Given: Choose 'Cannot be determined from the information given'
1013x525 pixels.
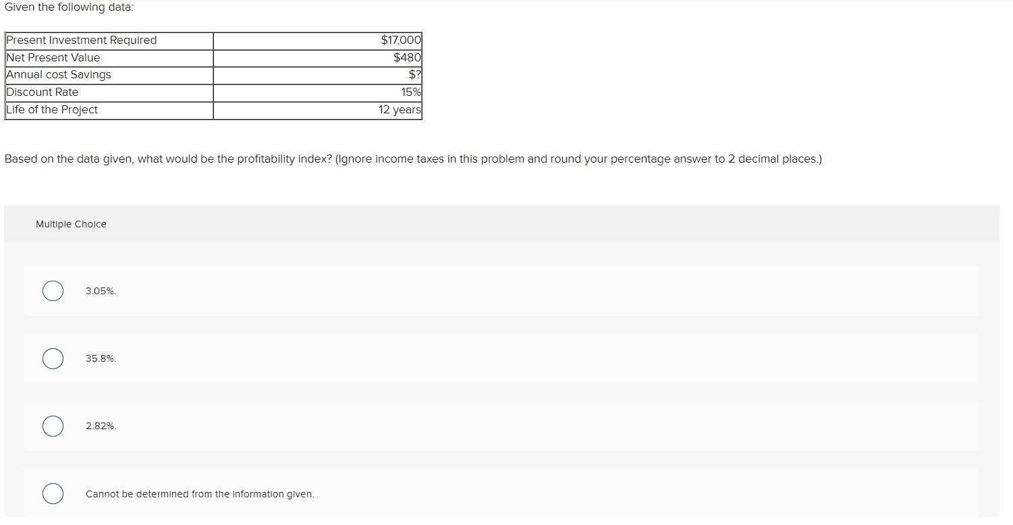Looking at the screenshot, I should click(53, 493).
